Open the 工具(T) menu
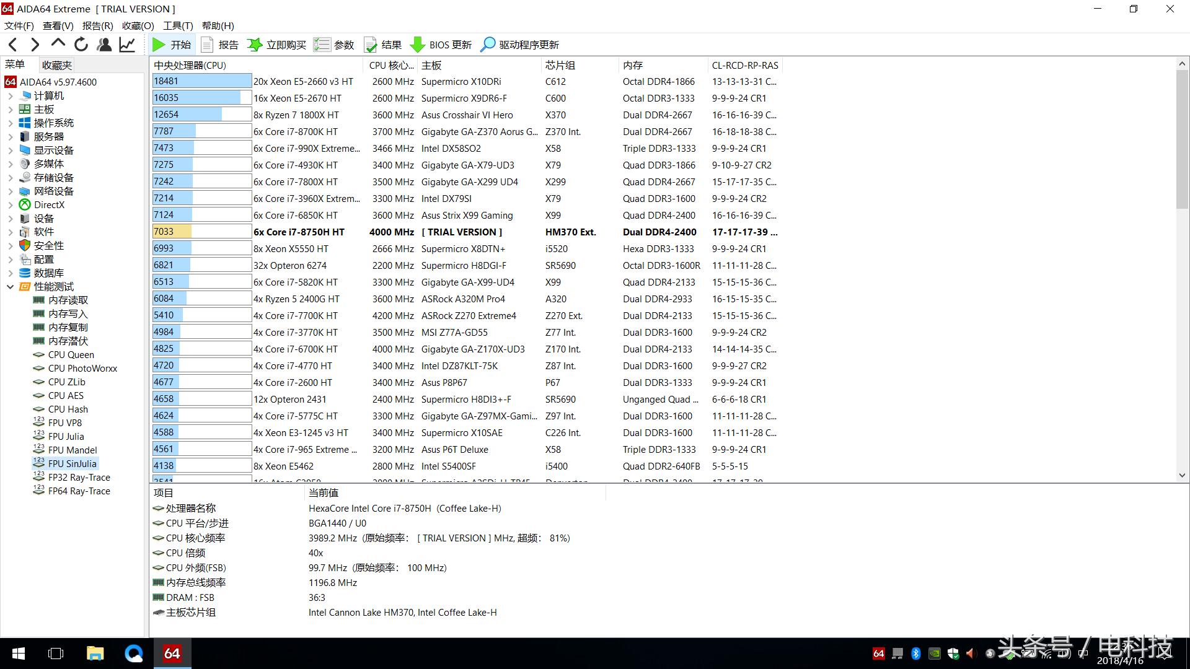The height and width of the screenshot is (669, 1190). coord(178,25)
